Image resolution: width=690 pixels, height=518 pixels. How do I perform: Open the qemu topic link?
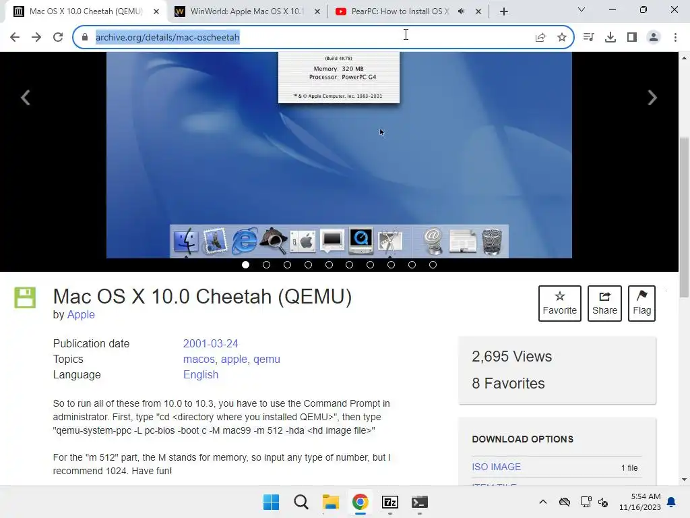[x=267, y=359]
